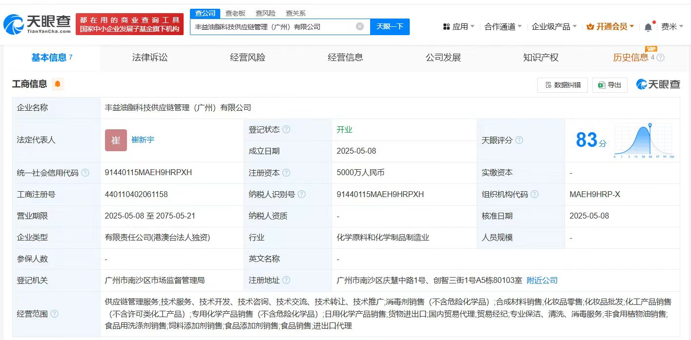Click the 企业名称 value 丰益油脂科技供应链管理（广州）有限公司

tap(178, 108)
